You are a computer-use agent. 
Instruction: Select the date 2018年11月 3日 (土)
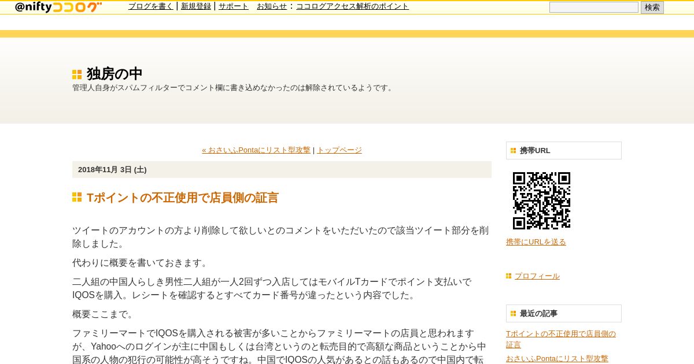coord(112,170)
